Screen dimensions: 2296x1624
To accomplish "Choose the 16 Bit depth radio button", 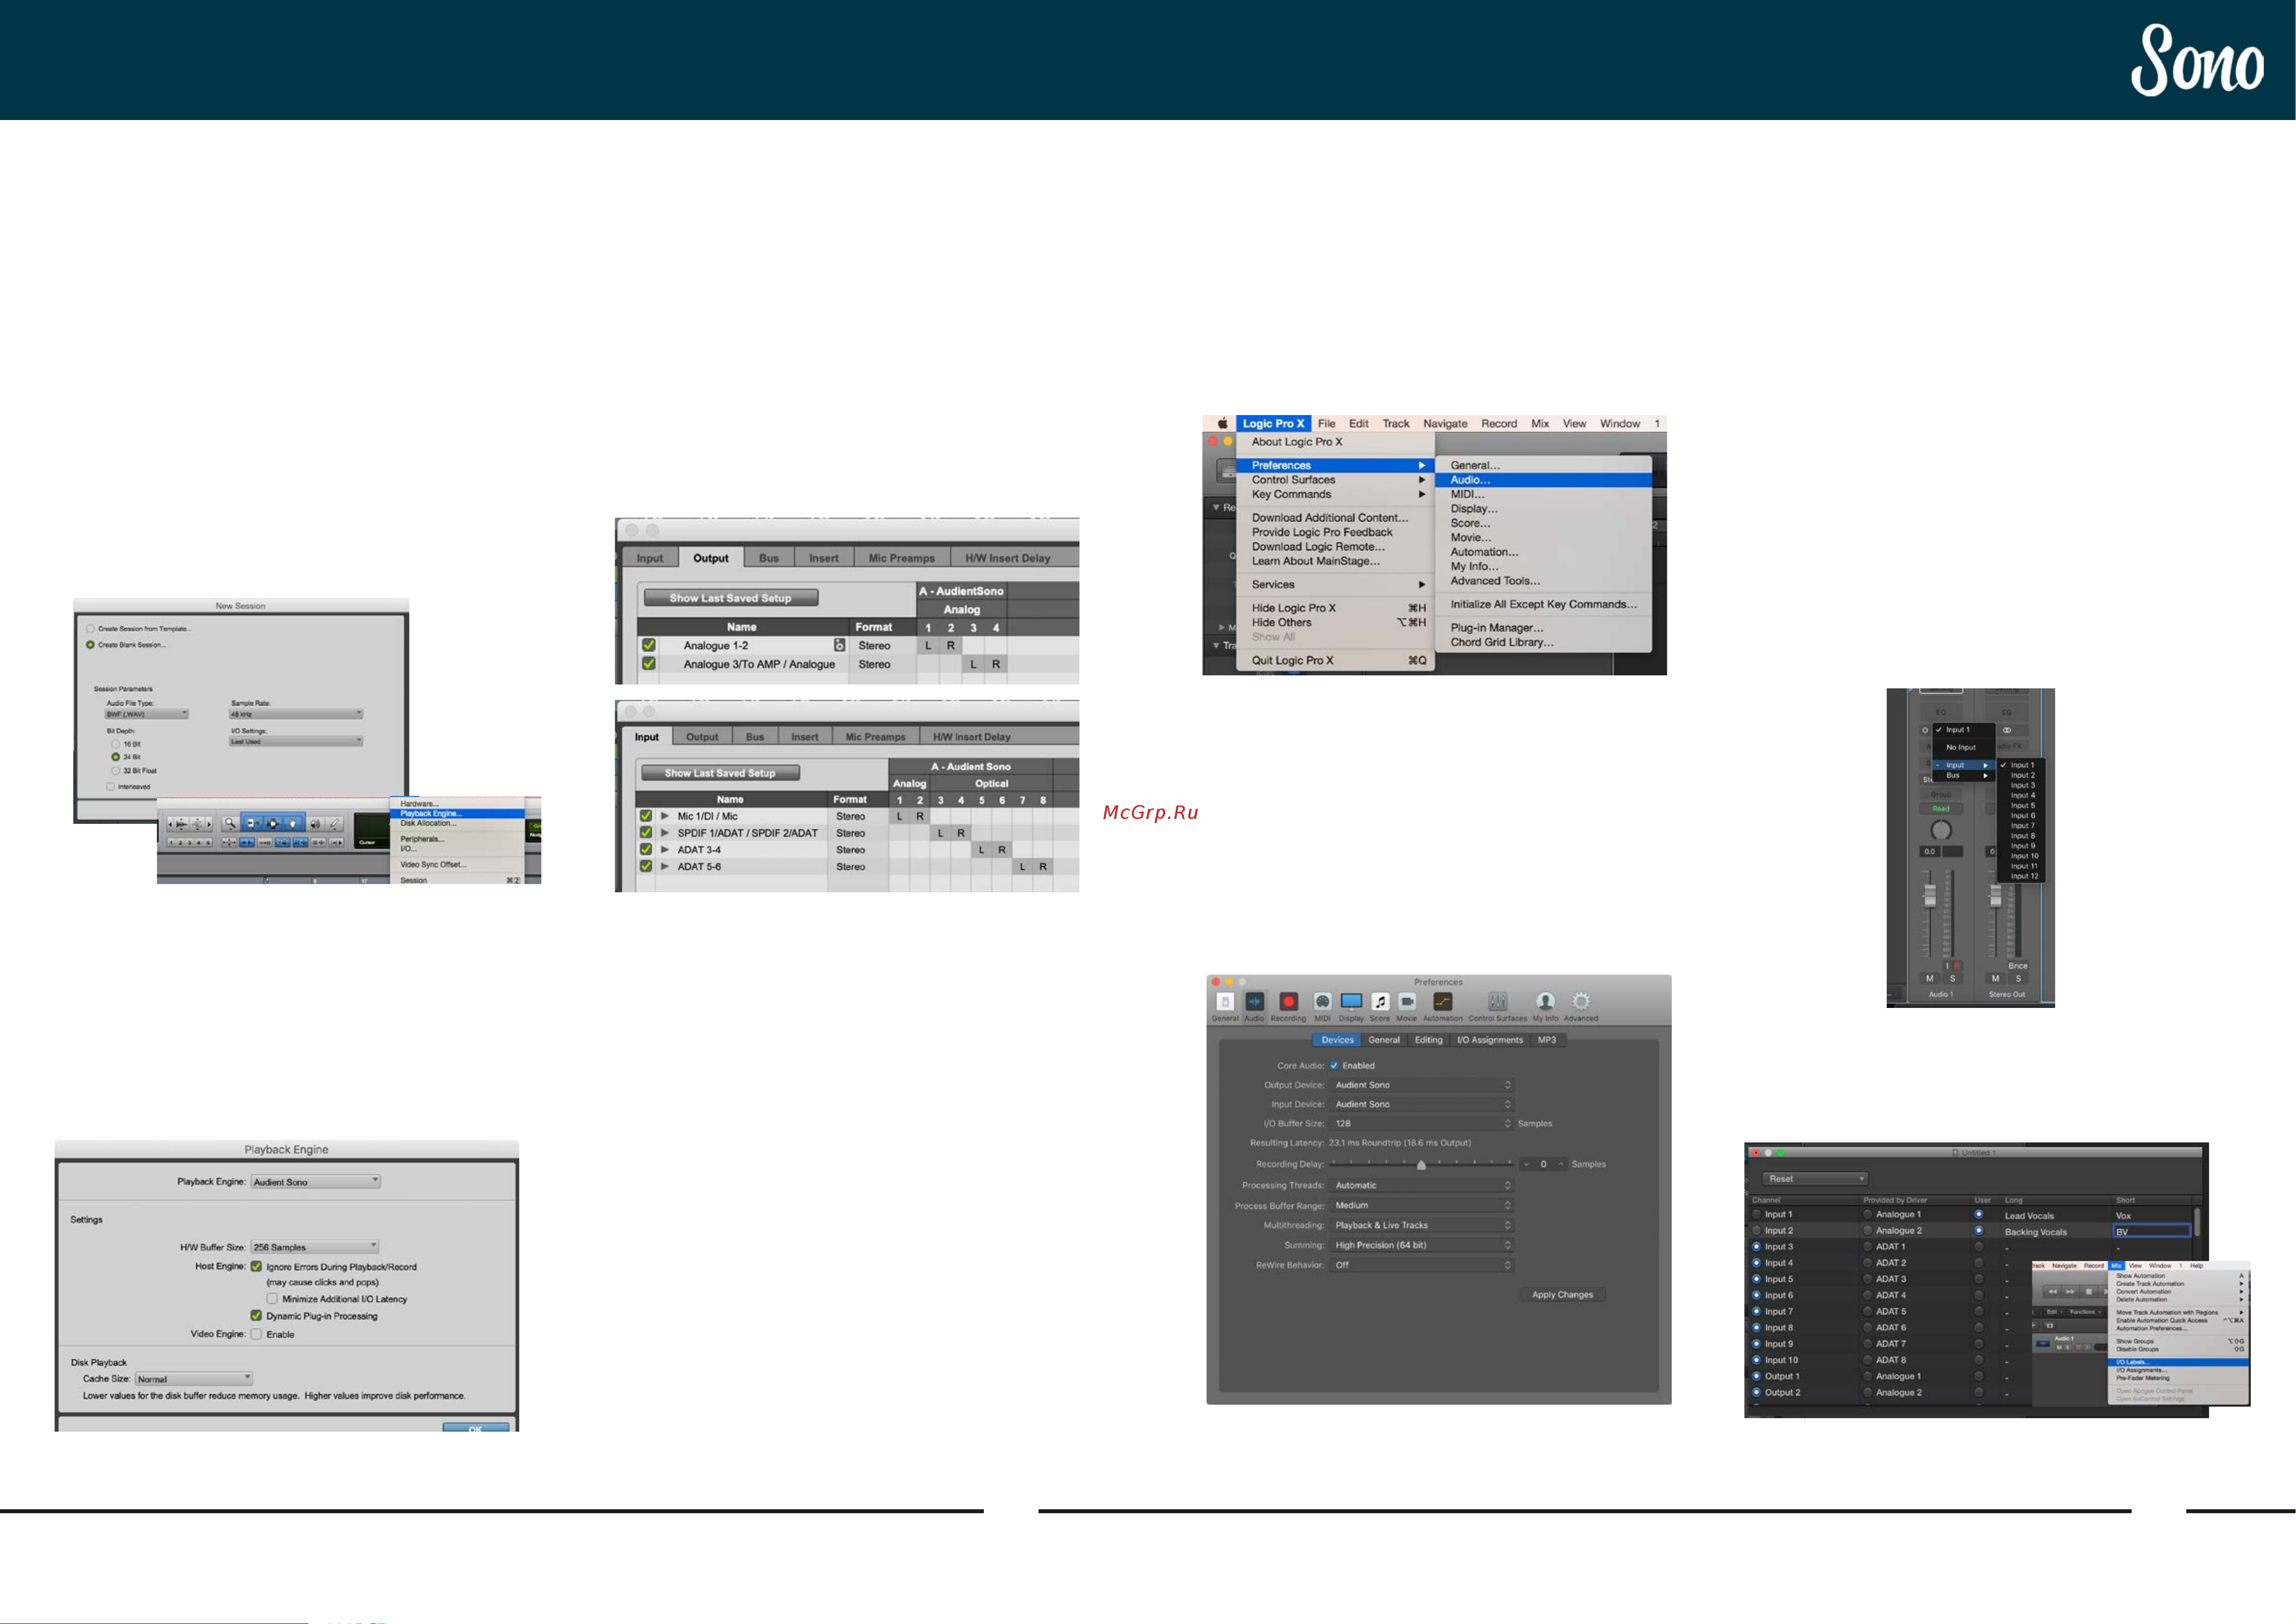I will [x=116, y=744].
